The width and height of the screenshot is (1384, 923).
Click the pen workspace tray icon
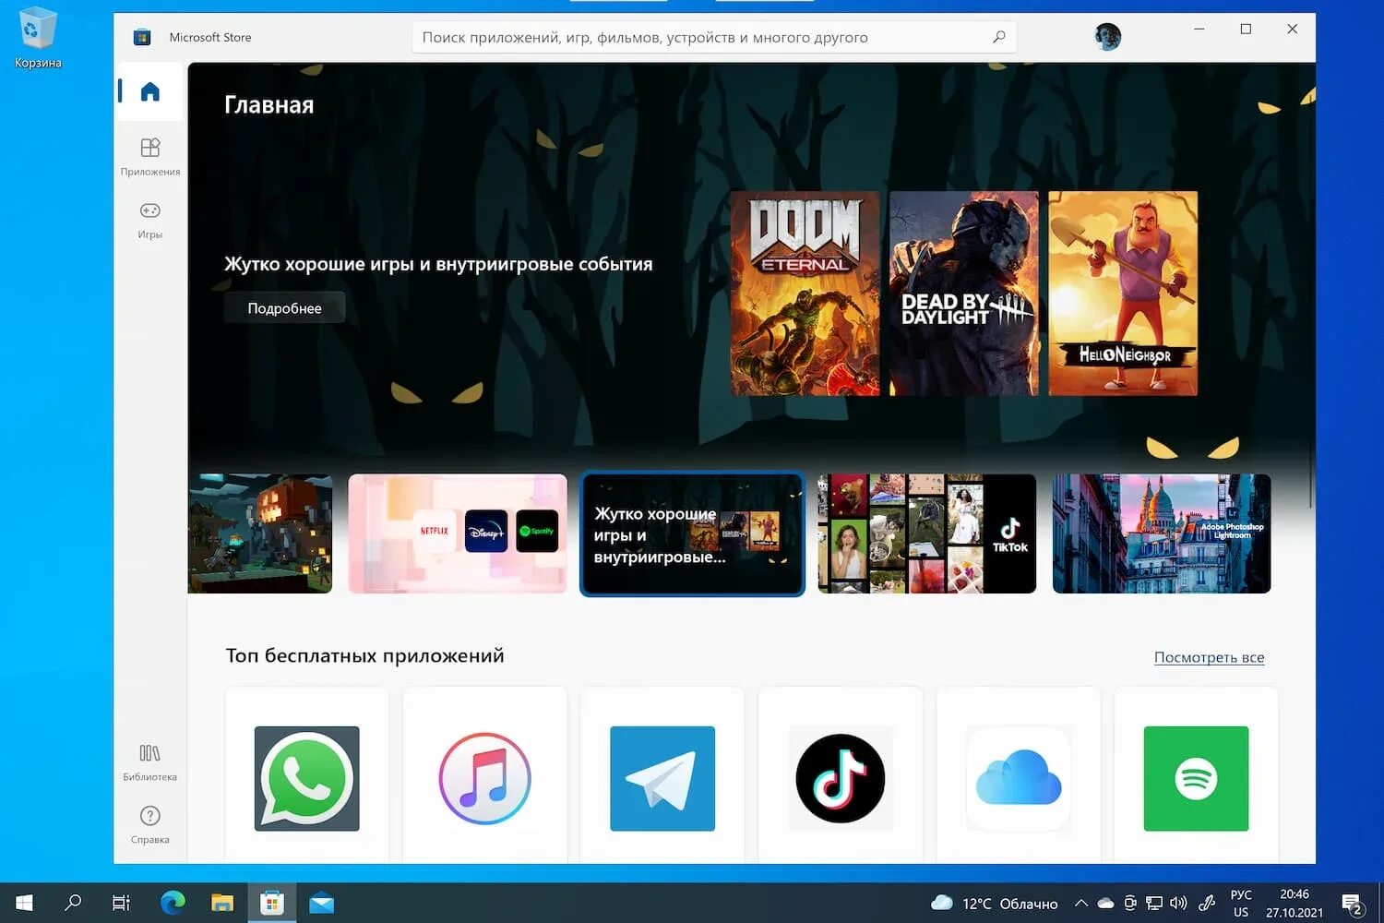[x=1207, y=903]
